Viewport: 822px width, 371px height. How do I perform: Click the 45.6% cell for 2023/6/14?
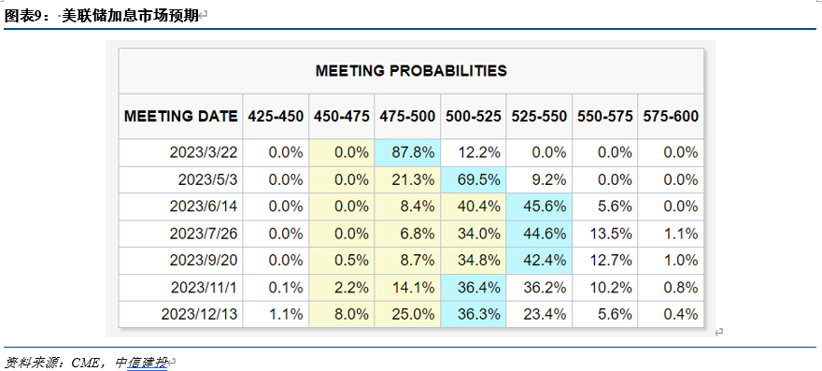[539, 207]
